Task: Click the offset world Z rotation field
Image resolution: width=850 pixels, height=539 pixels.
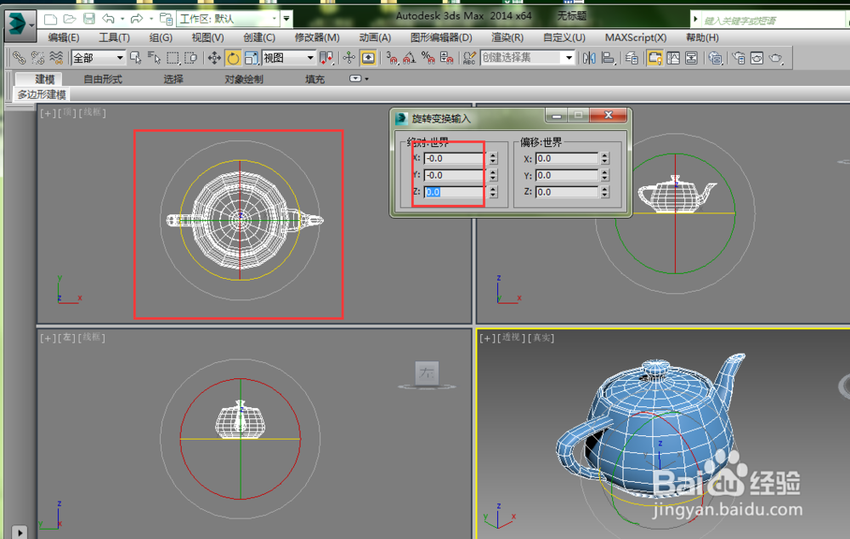Action: (566, 192)
